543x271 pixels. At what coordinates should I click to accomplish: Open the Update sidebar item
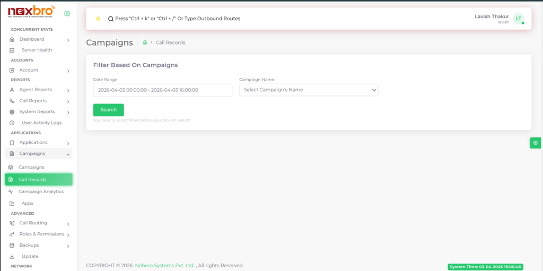[30, 256]
